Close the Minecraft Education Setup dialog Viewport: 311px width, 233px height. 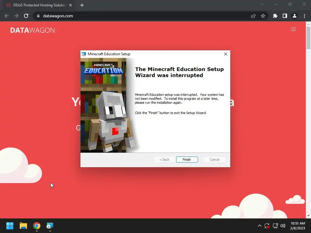[226, 54]
